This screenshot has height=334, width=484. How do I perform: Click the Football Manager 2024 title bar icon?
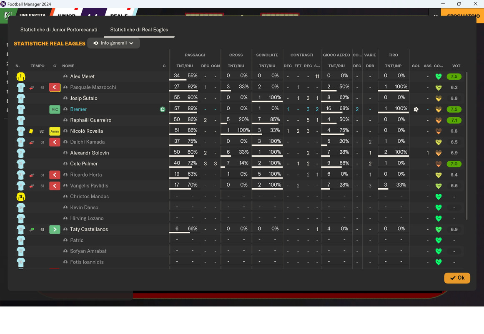[3, 4]
